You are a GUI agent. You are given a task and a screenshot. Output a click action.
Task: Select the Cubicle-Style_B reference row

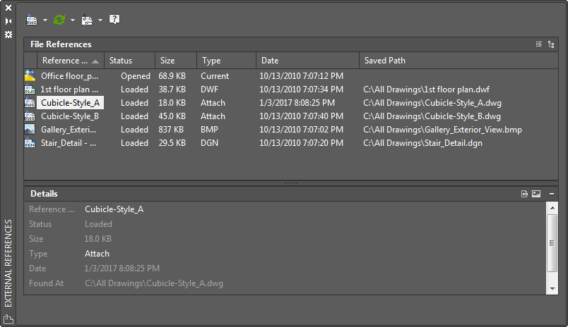[x=69, y=116]
